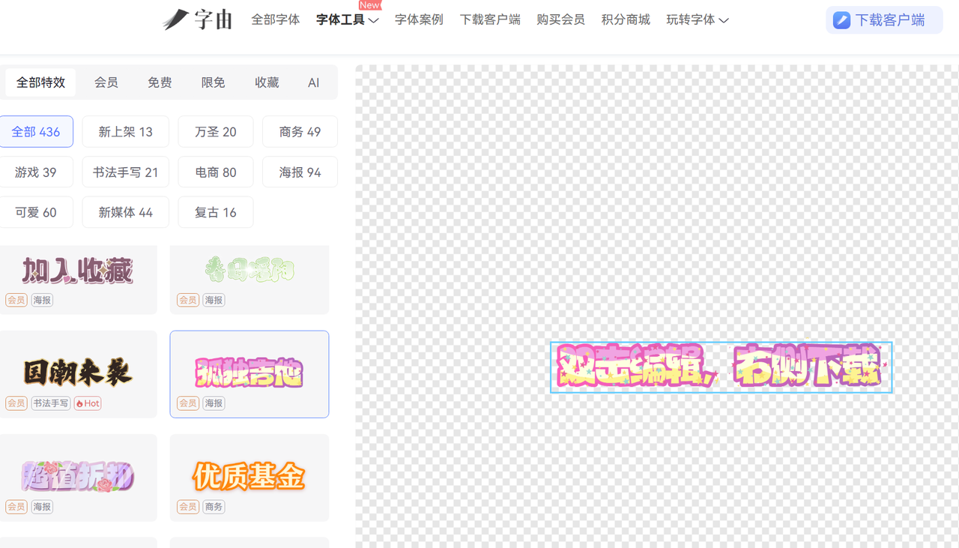The height and width of the screenshot is (548, 959).
Task: Pick the 孤独吉他 pink text effect
Action: tap(249, 372)
